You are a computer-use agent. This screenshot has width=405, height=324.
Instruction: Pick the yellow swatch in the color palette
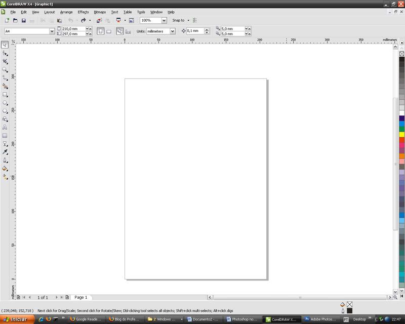401,134
